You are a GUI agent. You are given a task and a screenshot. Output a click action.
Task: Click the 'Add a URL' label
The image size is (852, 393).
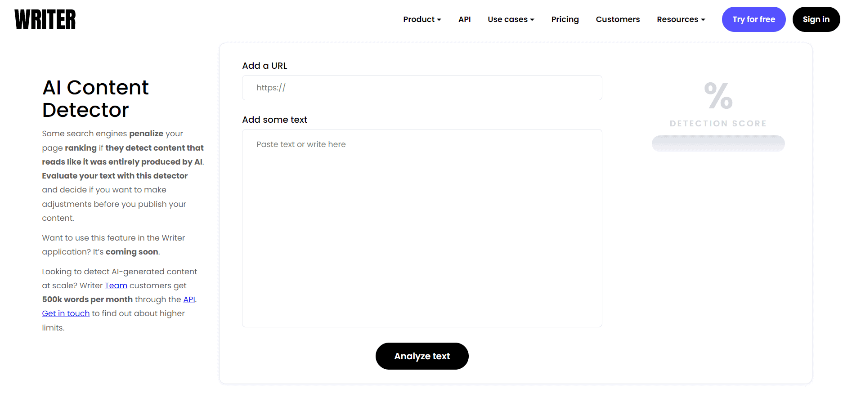(x=265, y=66)
